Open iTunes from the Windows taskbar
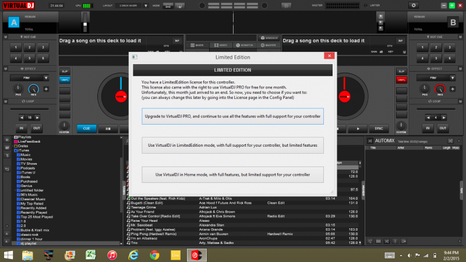This screenshot has width=466, height=262. tap(112, 255)
